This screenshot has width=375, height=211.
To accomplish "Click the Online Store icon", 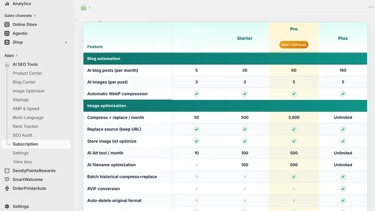I will [x=7, y=24].
